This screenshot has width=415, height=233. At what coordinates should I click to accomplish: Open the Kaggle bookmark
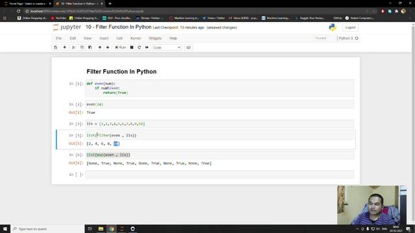[x=310, y=18]
